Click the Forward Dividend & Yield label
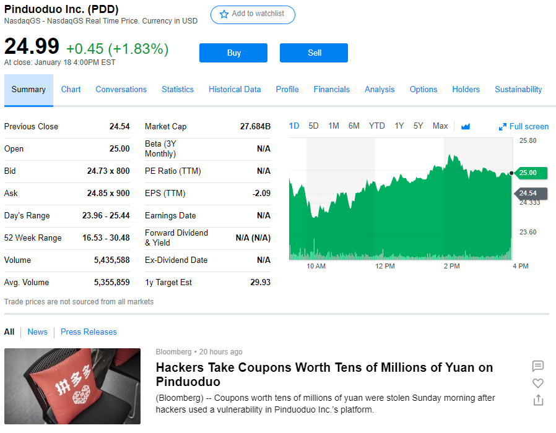This screenshot has width=556, height=433. tap(176, 238)
